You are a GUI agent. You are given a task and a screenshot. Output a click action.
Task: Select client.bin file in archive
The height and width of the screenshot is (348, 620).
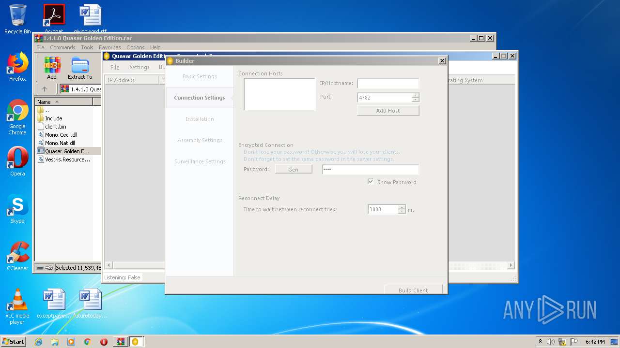pos(55,127)
